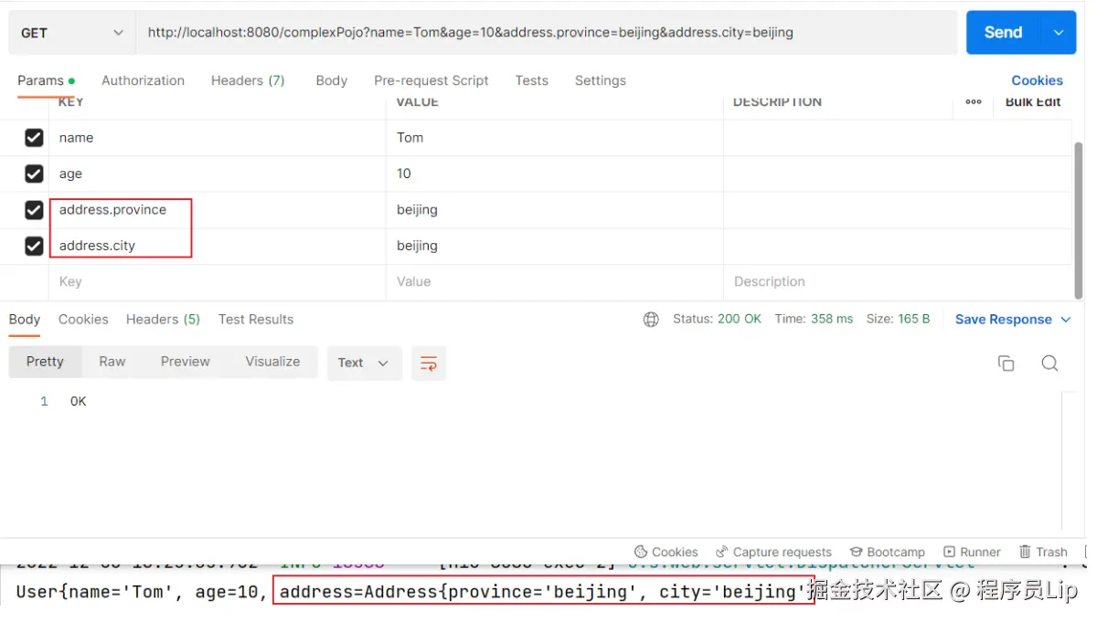The height and width of the screenshot is (622, 1097).
Task: Click the Cookies link near Send
Action: click(1037, 80)
